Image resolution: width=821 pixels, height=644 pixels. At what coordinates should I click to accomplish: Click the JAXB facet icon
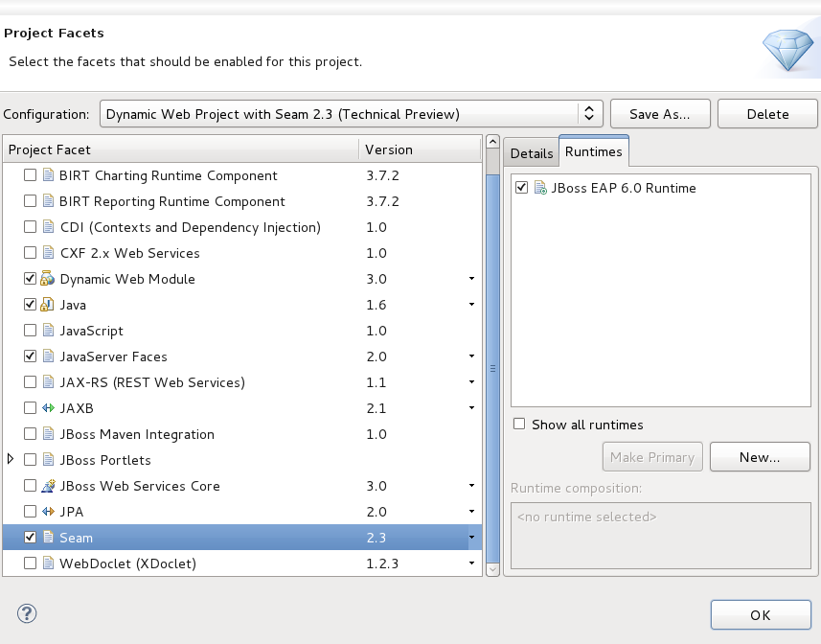coord(47,408)
